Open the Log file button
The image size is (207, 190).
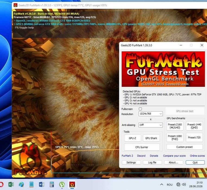(152, 162)
